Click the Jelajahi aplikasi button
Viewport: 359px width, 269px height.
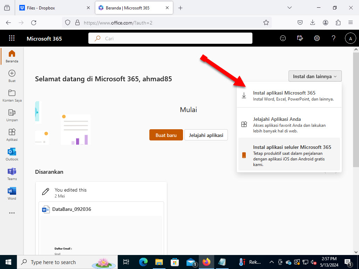coord(206,135)
